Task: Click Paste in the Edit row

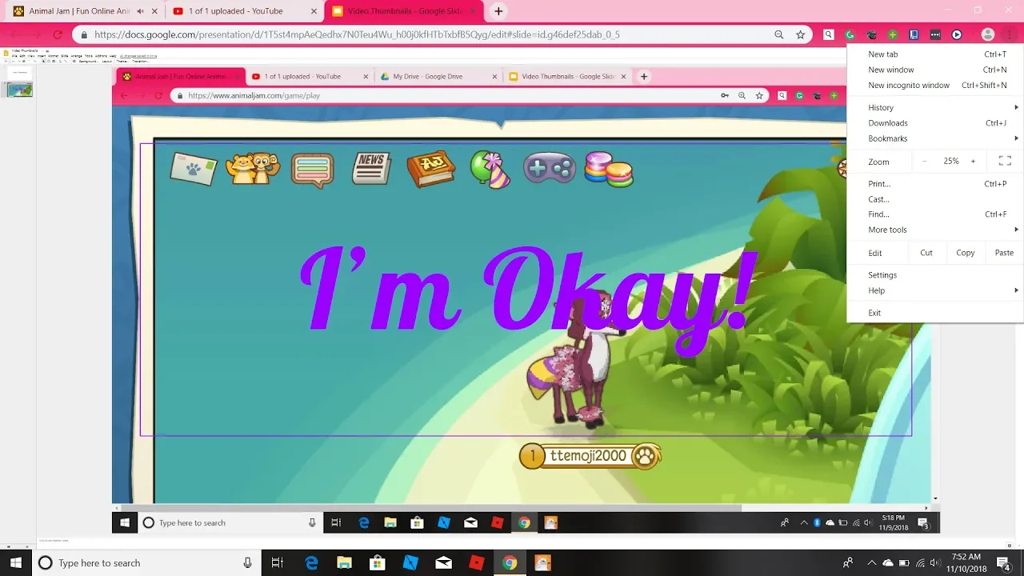Action: tap(1004, 253)
